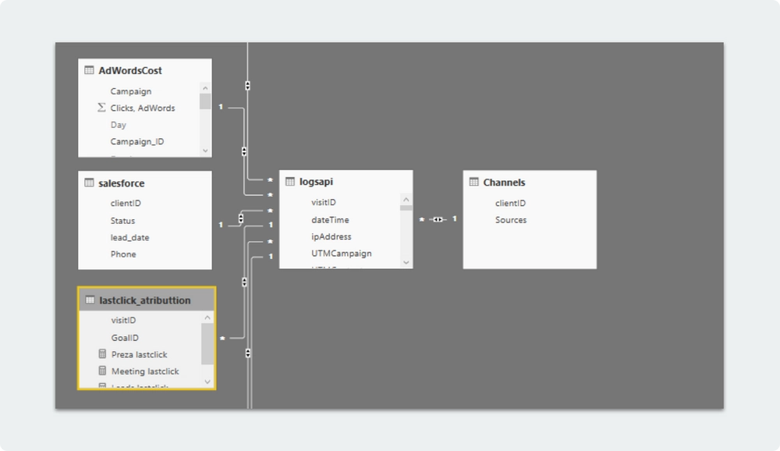Click the calculator icon beside Meeting lastclick
Viewport: 780px width, 451px height.
(102, 371)
